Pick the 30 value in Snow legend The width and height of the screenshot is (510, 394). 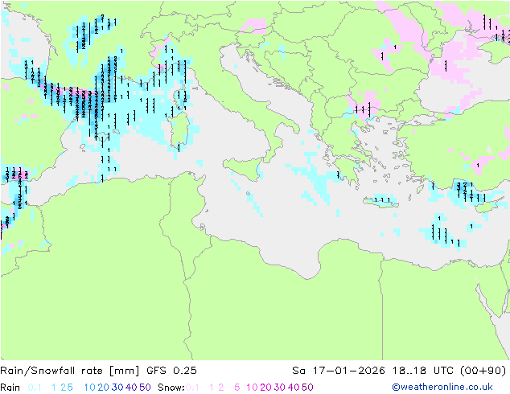pyautogui.click(x=280, y=388)
